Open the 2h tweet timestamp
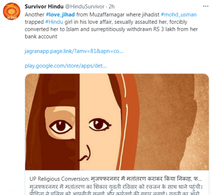211x195 pixels. point(112,7)
